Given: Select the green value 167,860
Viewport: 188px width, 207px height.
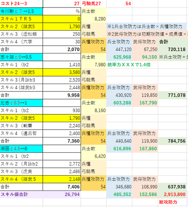Looking at the screenshot, I should tap(145, 149).
